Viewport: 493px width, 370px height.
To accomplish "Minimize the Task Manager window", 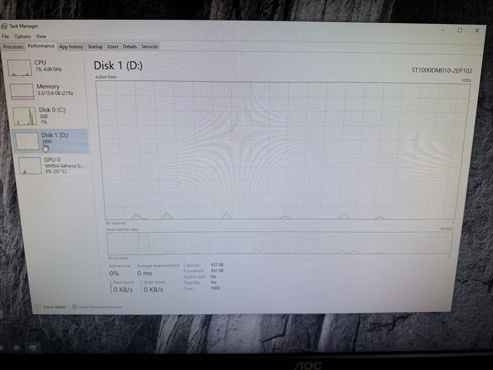I will click(x=443, y=30).
